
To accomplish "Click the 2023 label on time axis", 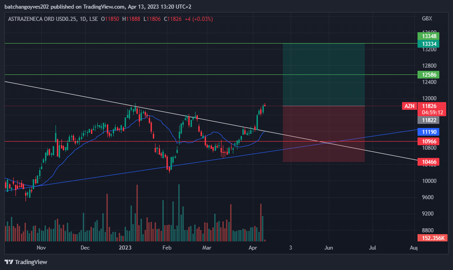I will click(x=125, y=248).
